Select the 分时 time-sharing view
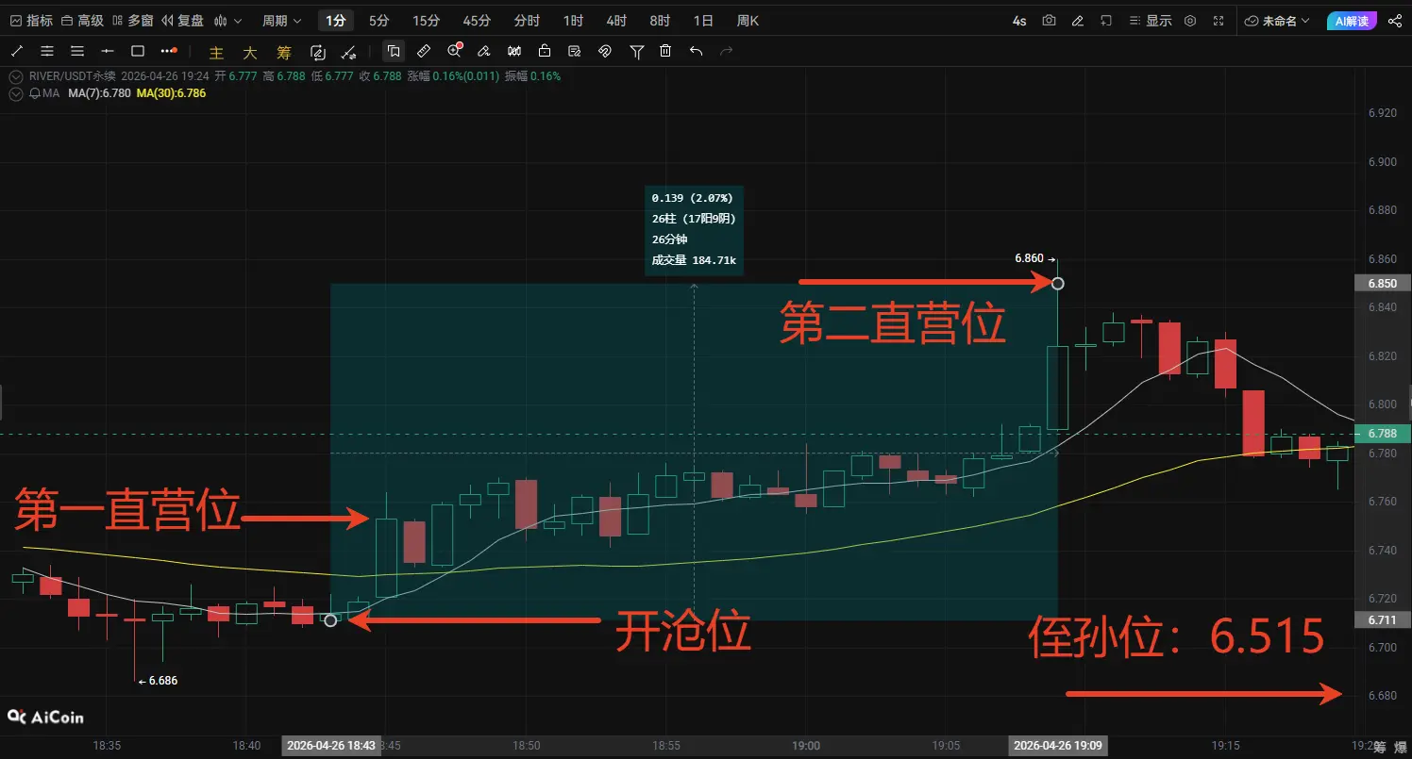This screenshot has width=1412, height=759. (527, 21)
